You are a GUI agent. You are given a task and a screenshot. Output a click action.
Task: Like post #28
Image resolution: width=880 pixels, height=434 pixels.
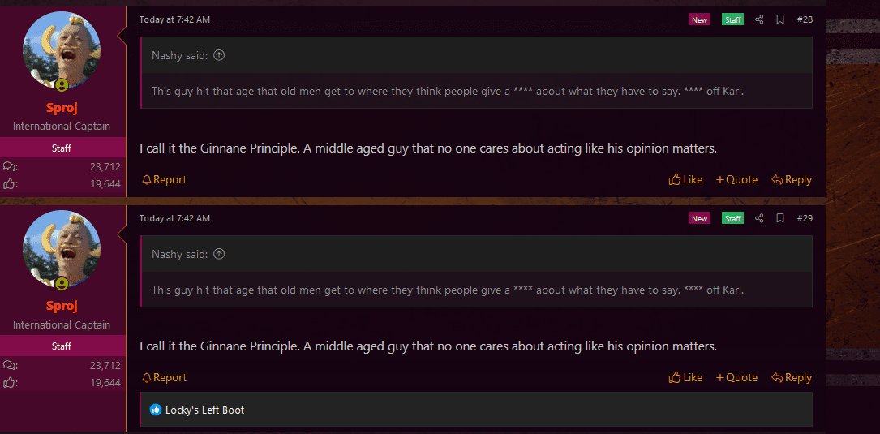click(x=686, y=179)
